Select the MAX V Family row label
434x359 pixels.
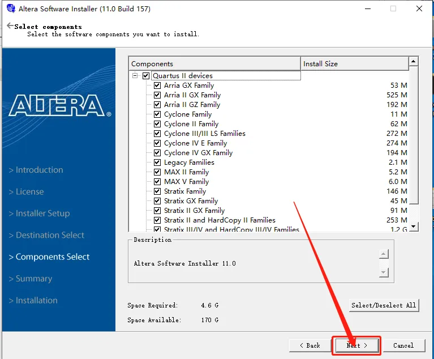[x=187, y=182]
